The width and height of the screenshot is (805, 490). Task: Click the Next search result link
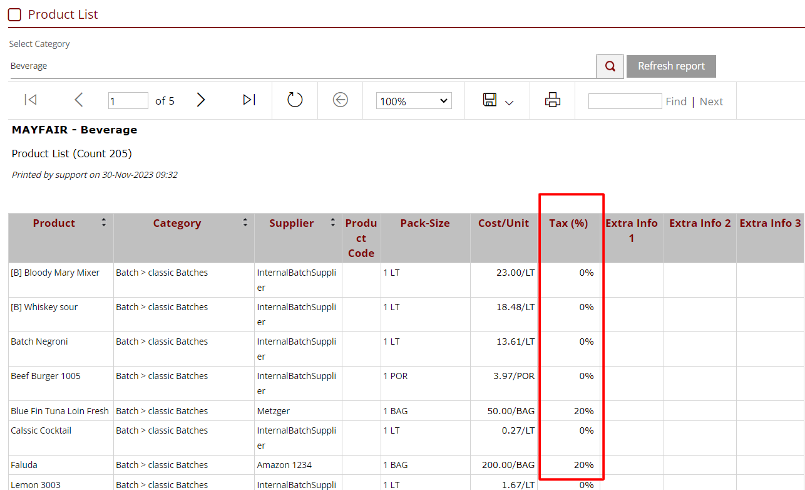[x=711, y=102]
